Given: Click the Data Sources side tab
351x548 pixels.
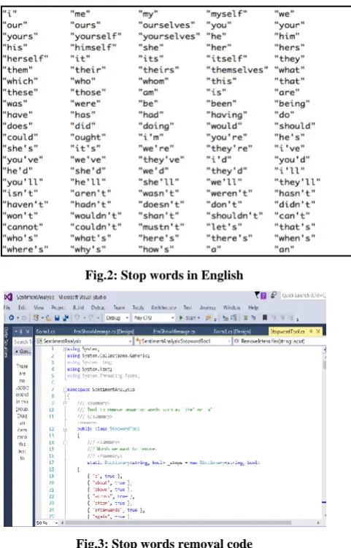Looking at the screenshot, I should (6, 342).
